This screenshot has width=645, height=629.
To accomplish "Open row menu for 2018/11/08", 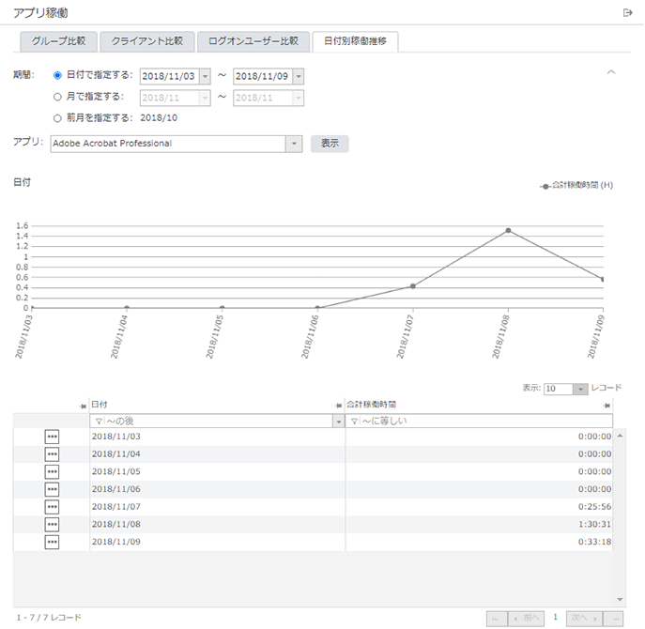I will (52, 525).
